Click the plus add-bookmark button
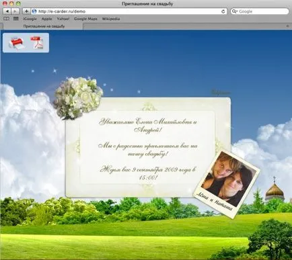 tap(26, 11)
